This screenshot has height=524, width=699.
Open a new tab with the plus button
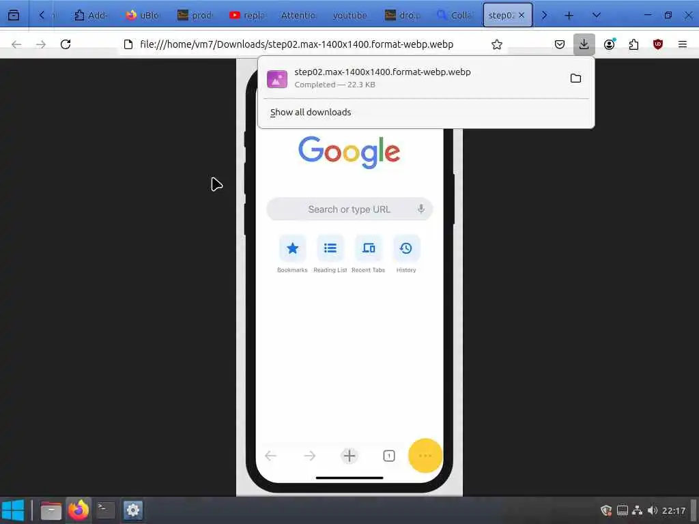coord(569,15)
